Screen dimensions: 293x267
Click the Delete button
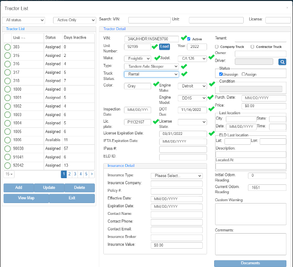80,188
